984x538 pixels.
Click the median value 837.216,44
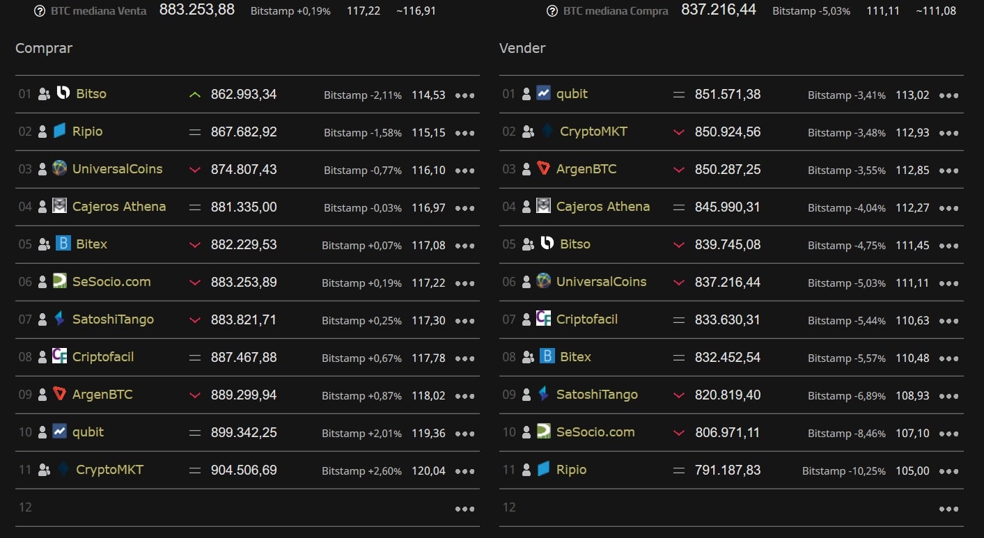pos(719,10)
